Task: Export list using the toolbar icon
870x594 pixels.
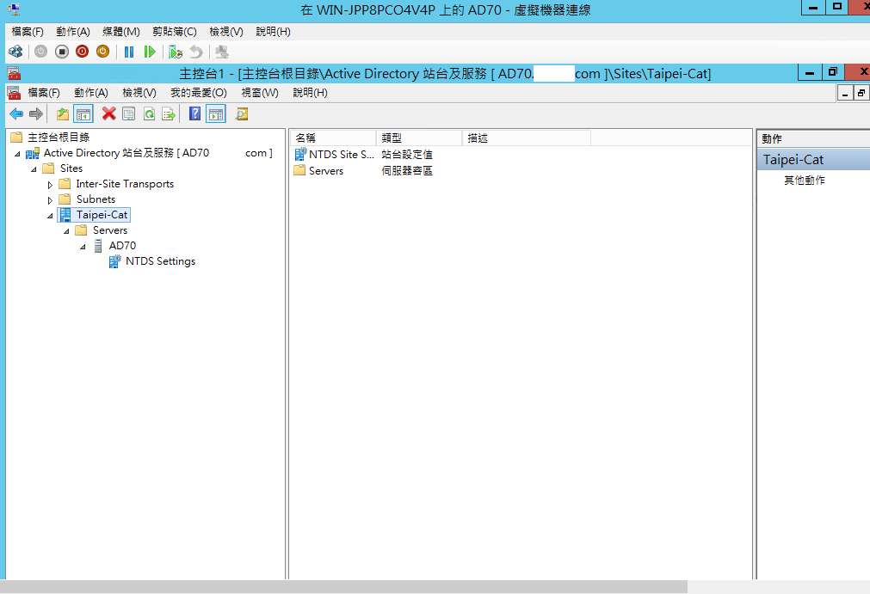Action: [169, 114]
